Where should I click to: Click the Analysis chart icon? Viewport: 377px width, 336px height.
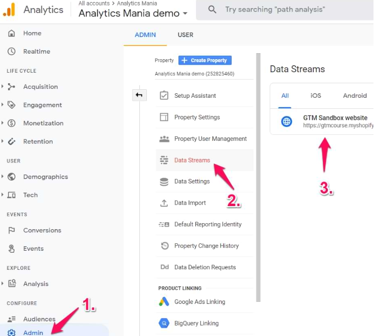click(x=12, y=283)
